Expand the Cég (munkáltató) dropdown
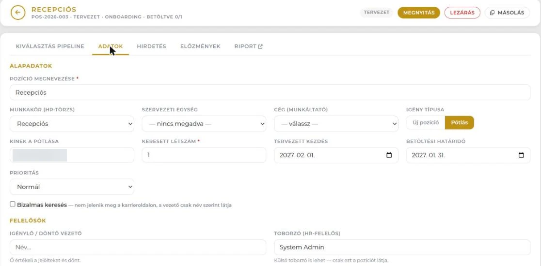The width and height of the screenshot is (541, 266). pyautogui.click(x=336, y=124)
